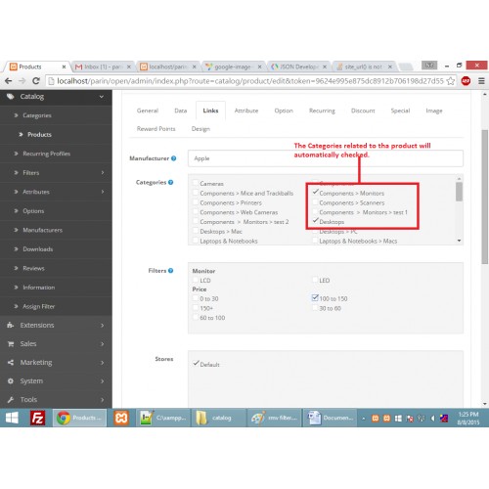
Task: Click the browser address bar
Action: tap(250, 81)
